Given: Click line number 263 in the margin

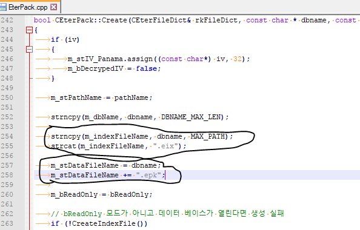Looking at the screenshot, I should [7, 223].
